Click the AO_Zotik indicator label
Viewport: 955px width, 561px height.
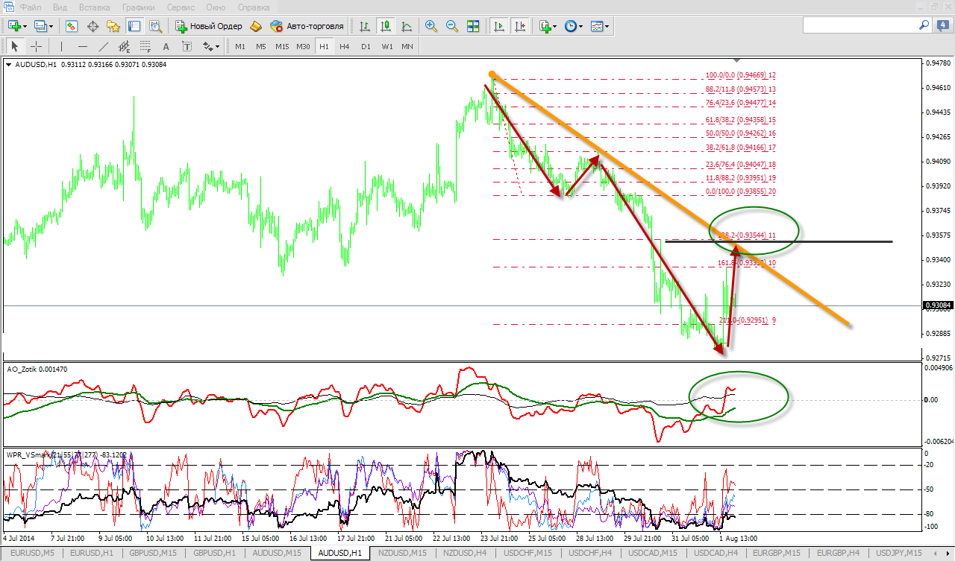(37, 369)
